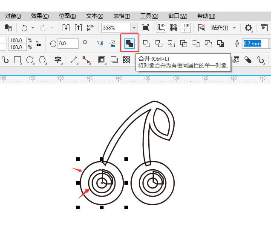Click the Options gear button
This screenshot has height=230, width=271.
(248, 28)
